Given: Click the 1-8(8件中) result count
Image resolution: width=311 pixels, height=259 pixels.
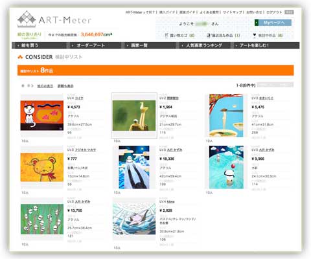Looking at the screenshot, I should point(246,85).
